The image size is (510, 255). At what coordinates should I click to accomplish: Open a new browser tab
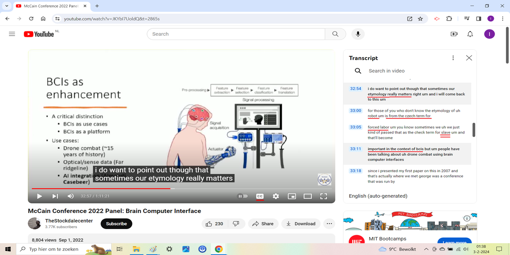pyautogui.click(x=97, y=6)
